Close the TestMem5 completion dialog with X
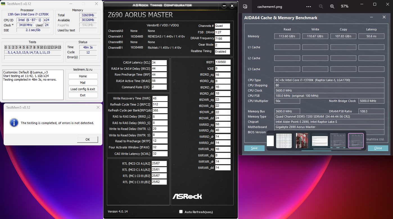The height and width of the screenshot is (219, 393). point(98,107)
